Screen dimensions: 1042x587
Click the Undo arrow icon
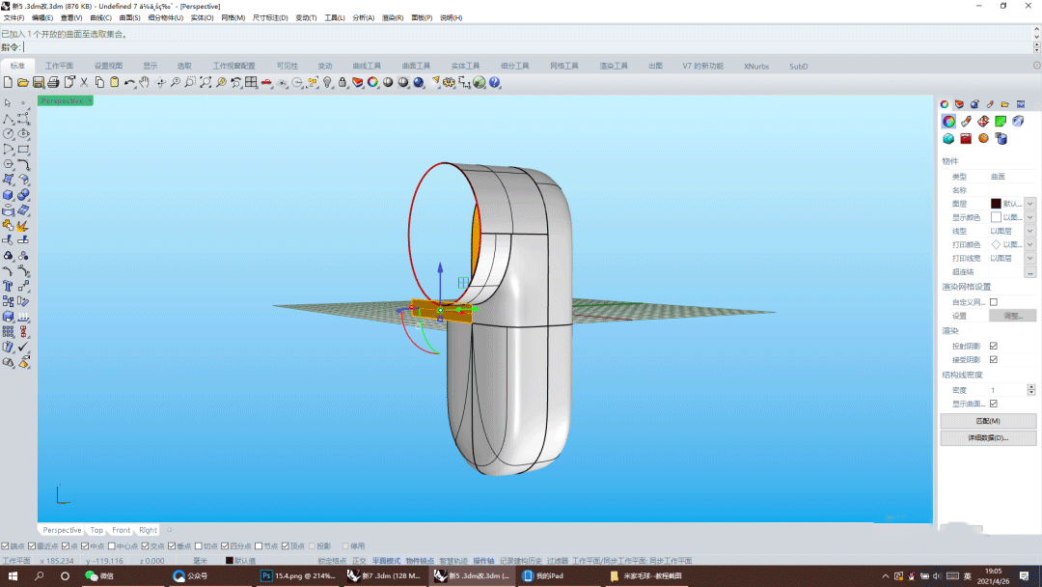pos(129,83)
